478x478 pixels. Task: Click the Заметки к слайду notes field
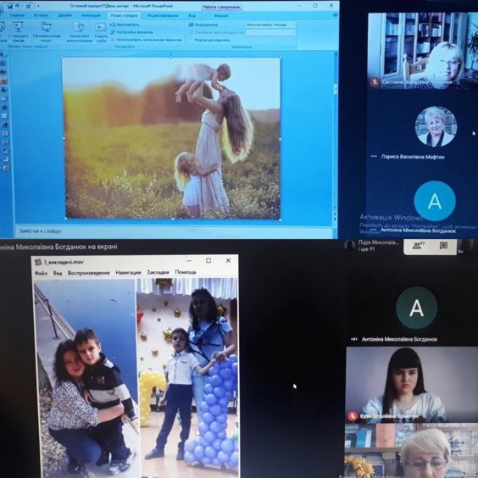coord(174,231)
